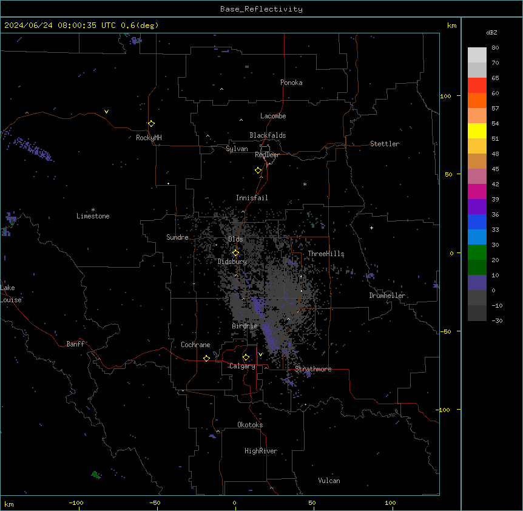The height and width of the screenshot is (511, 523).
Task: Select the RedDeer city label
Action: [x=267, y=155]
